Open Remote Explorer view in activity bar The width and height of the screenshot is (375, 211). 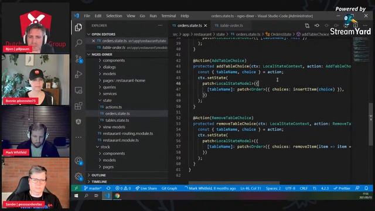[x=79, y=90]
